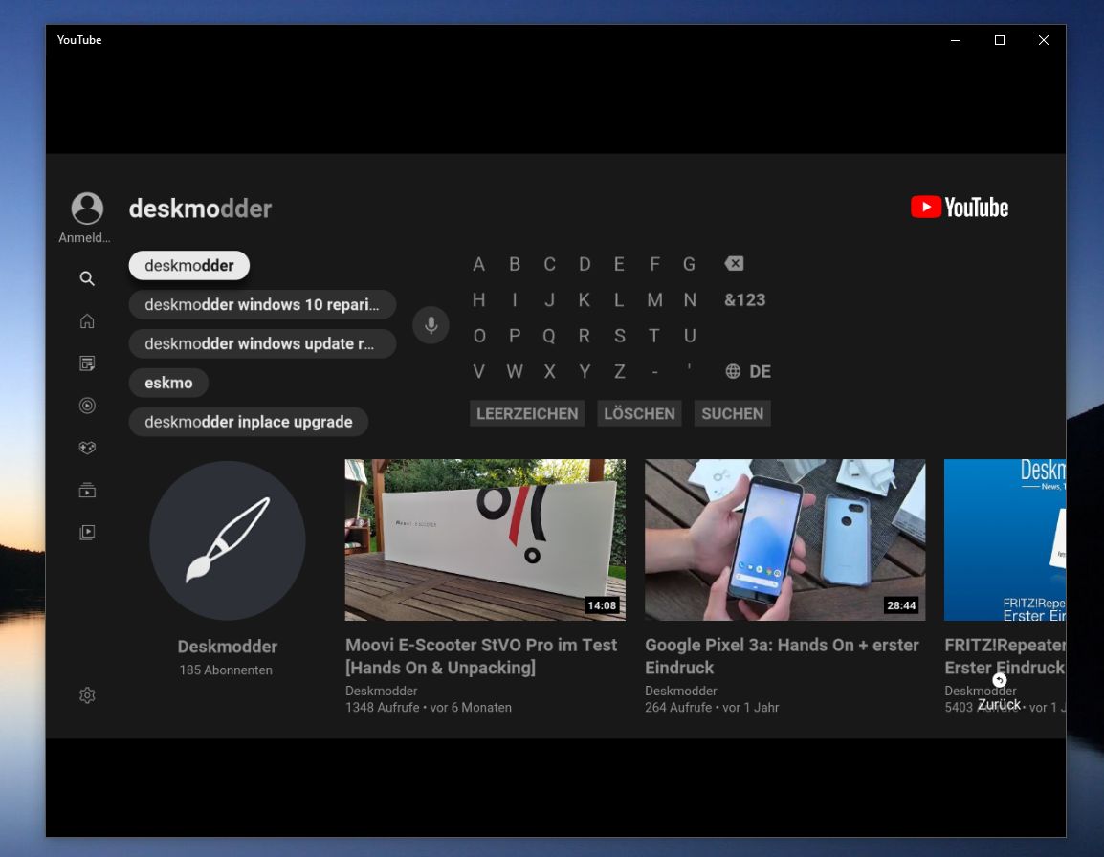This screenshot has height=857, width=1104.
Task: Tap letter B on the on-screen keyboard
Action: [515, 264]
